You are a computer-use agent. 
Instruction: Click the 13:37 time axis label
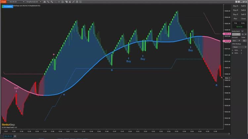point(6,131)
